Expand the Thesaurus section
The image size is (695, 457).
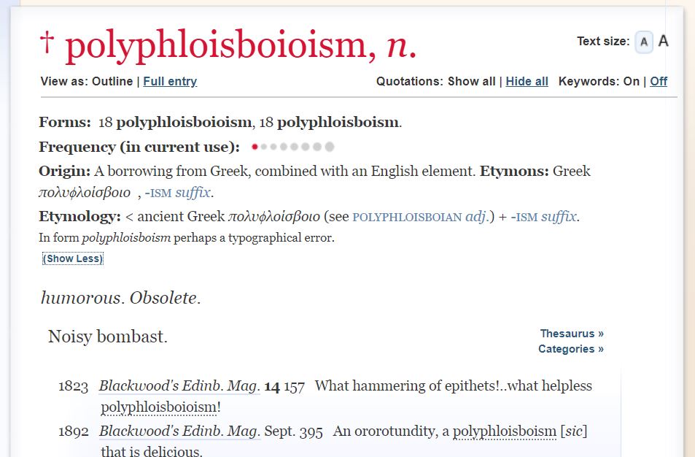pyautogui.click(x=572, y=334)
